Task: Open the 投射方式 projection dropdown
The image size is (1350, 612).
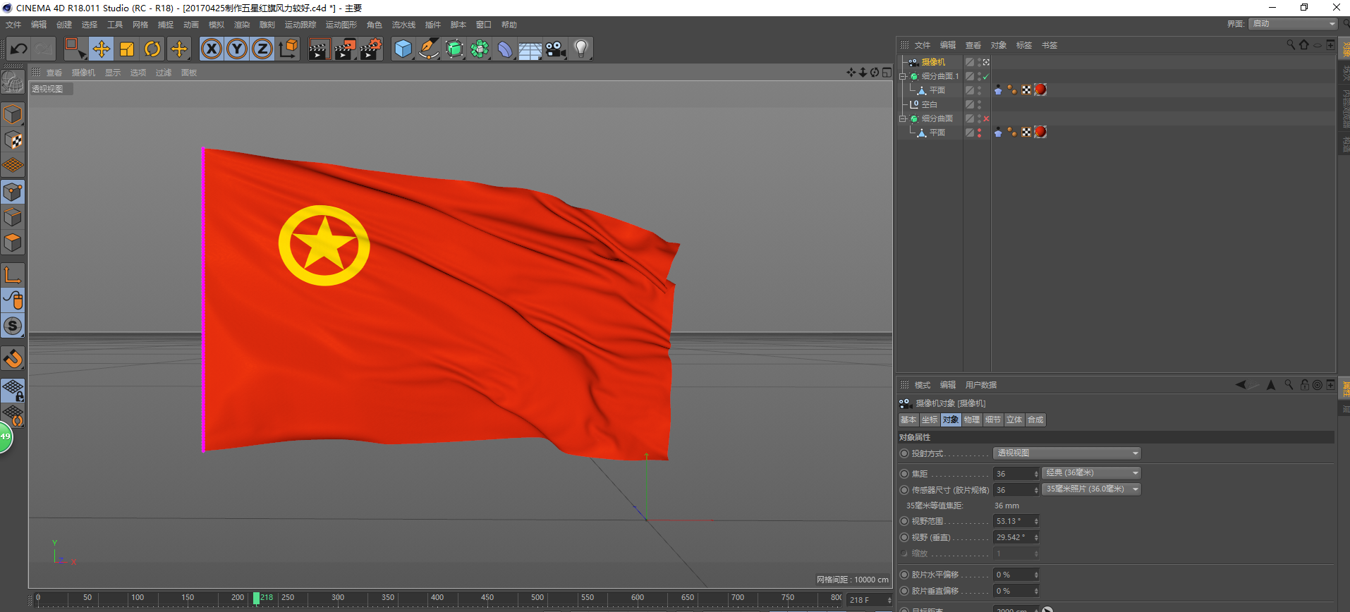Action: point(1066,453)
